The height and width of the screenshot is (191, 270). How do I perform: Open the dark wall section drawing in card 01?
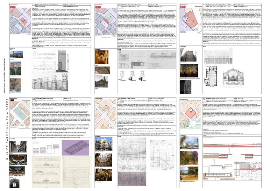coord(62,61)
